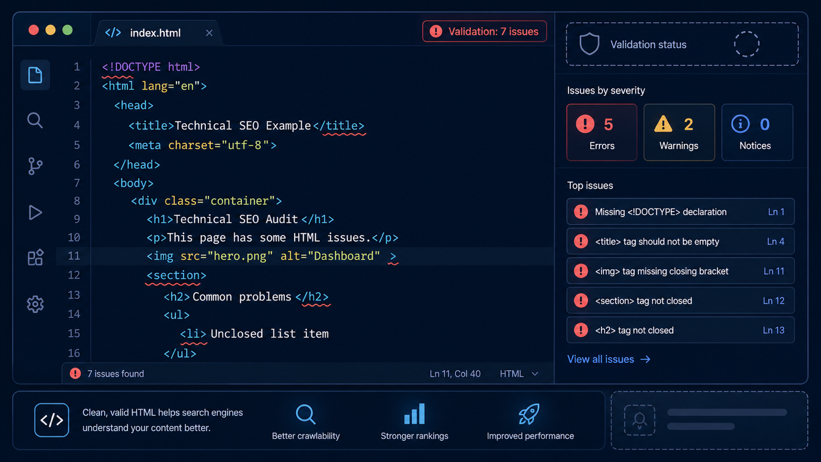Open Missing DOCTYPE declaration issue
Viewport: 821px width, 462px height.
tap(680, 211)
